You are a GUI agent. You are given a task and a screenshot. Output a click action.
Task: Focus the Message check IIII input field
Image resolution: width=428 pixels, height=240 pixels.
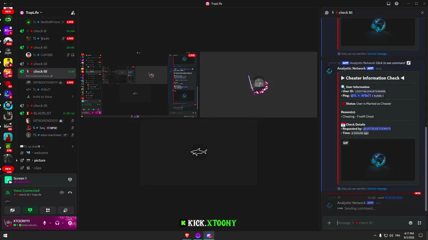pyautogui.click(x=371, y=223)
